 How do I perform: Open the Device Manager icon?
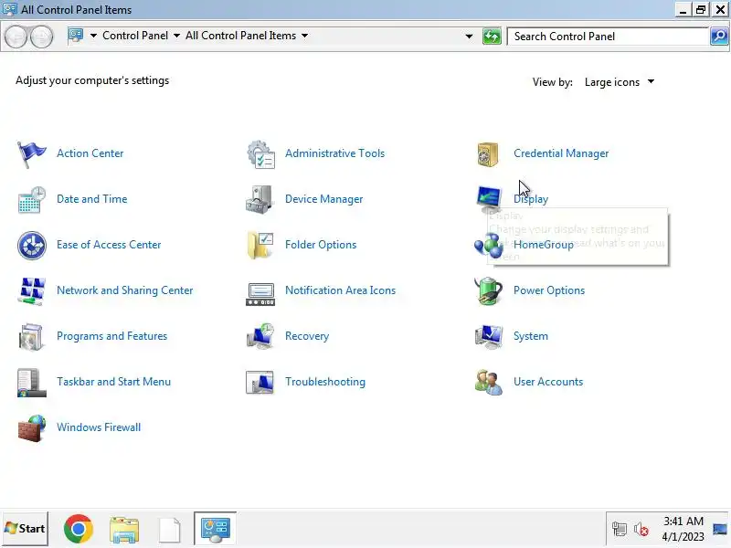coord(260,199)
